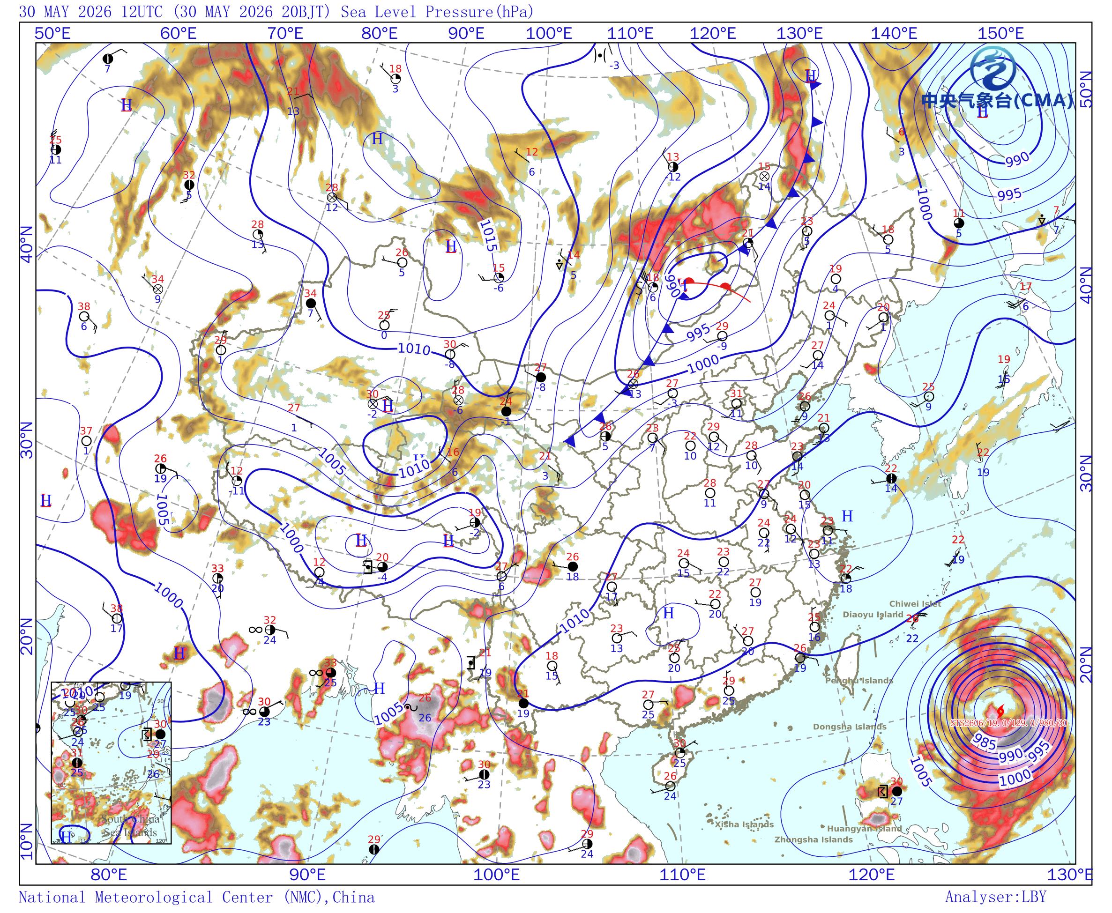Open the South China Sea Islands inset map
The height and width of the screenshot is (913, 1112).
pos(111,763)
